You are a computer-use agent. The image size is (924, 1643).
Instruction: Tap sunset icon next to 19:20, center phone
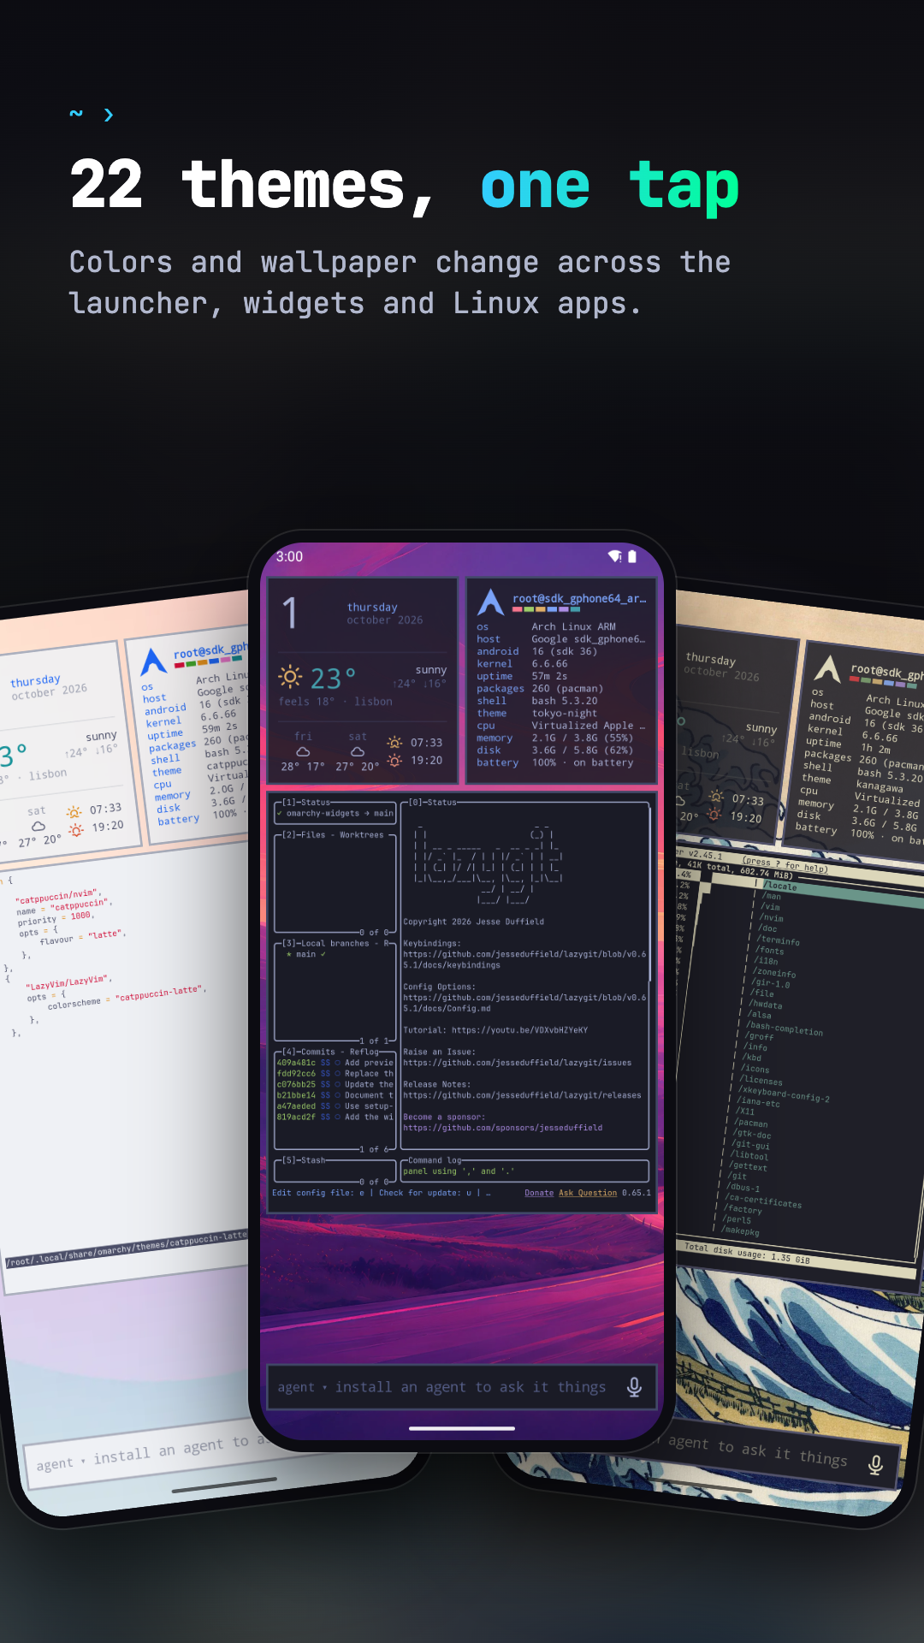pyautogui.click(x=394, y=760)
